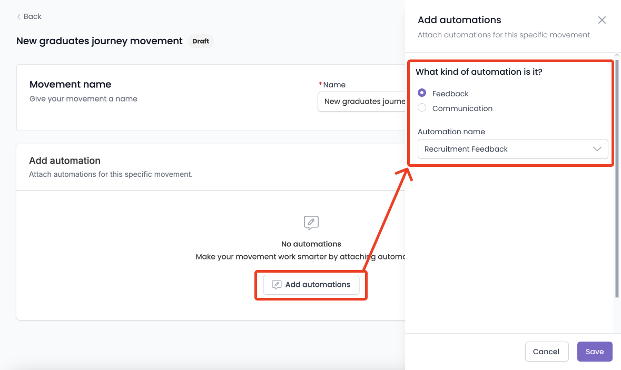The height and width of the screenshot is (370, 621).
Task: Click the note icon inside Add automations button
Action: (277, 285)
